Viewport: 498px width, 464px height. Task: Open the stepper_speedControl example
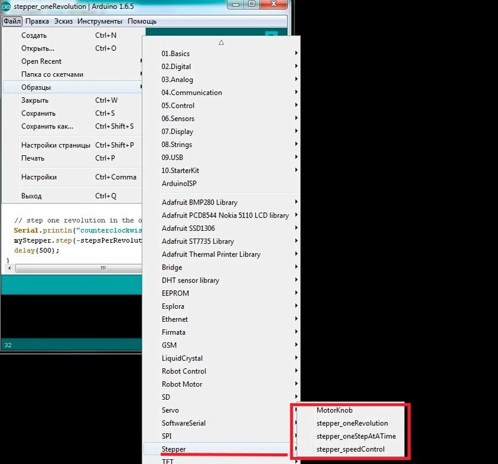tap(350, 449)
